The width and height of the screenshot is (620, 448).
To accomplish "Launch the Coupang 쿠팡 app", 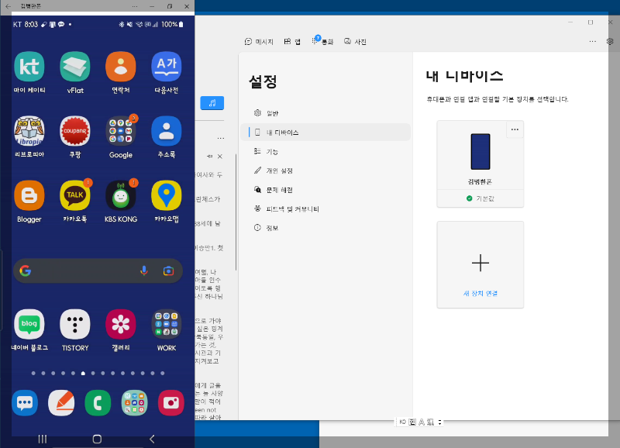I will [74, 131].
